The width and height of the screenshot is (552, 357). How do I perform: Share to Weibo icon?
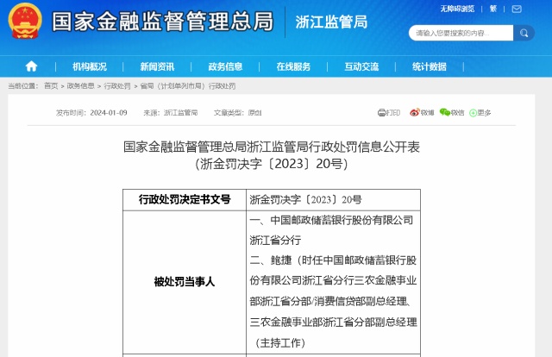pyautogui.click(x=414, y=112)
